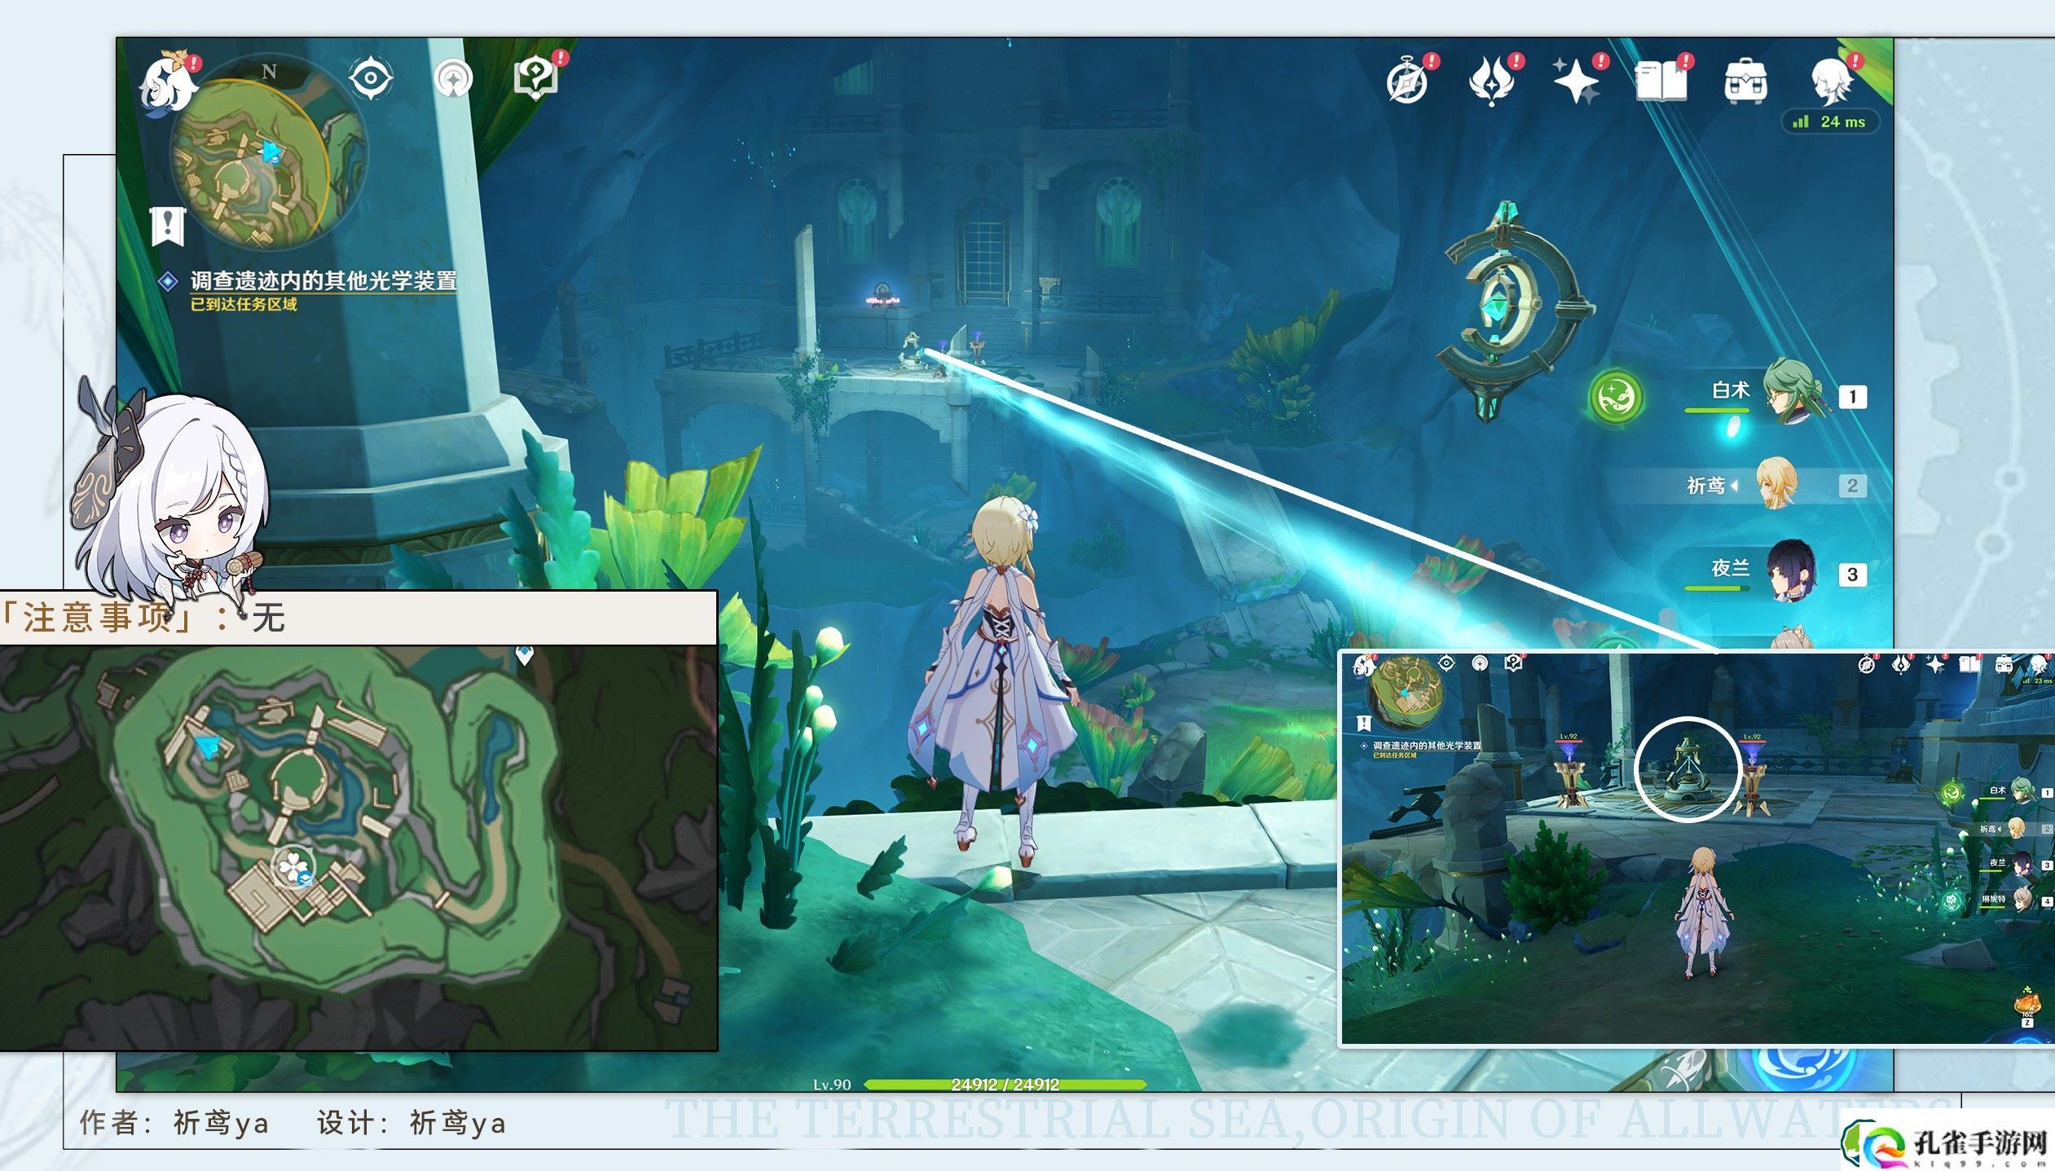Click the circular minimap in main view

[269, 153]
